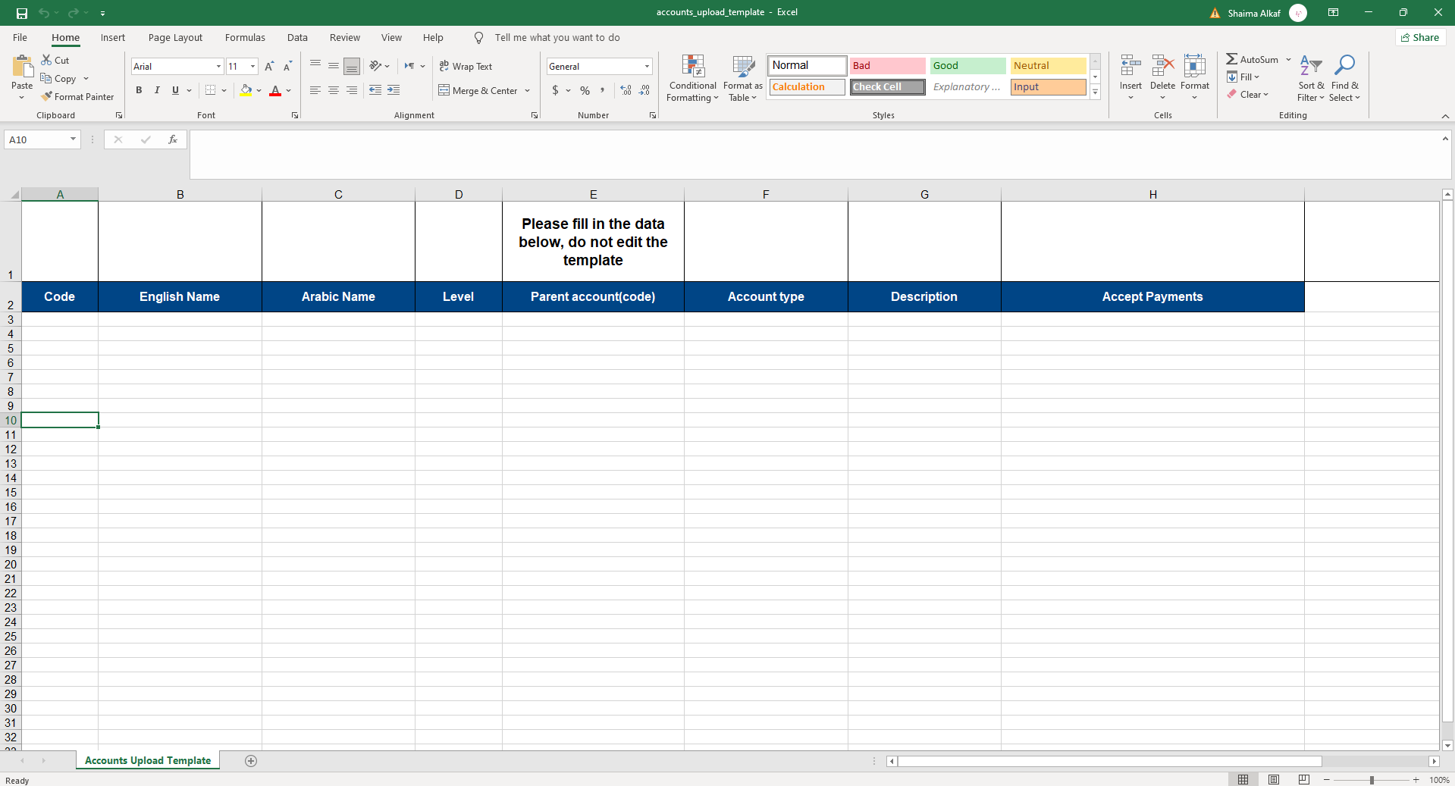Image resolution: width=1455 pixels, height=786 pixels.
Task: Expand the General number format dropdown
Action: point(647,67)
